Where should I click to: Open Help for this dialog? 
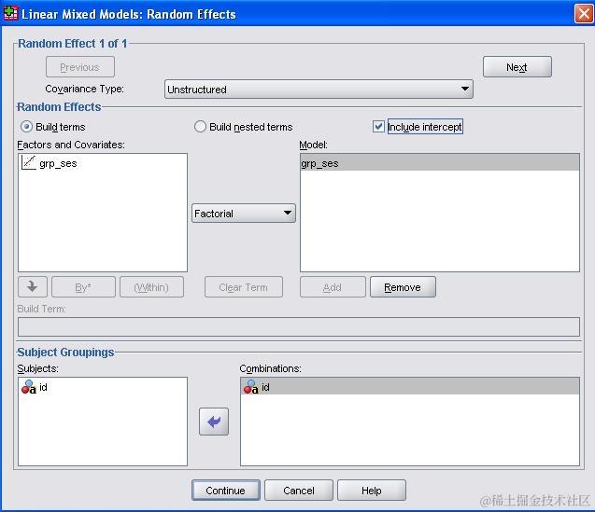pyautogui.click(x=372, y=491)
